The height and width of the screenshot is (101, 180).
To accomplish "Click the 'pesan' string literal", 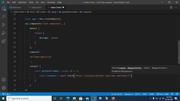I will (x=55, y=38).
